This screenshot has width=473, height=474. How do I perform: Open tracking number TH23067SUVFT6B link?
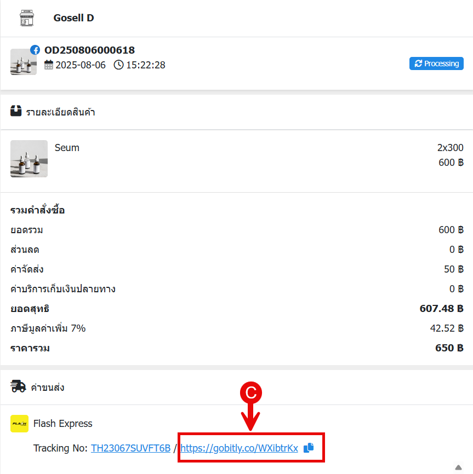point(130,448)
